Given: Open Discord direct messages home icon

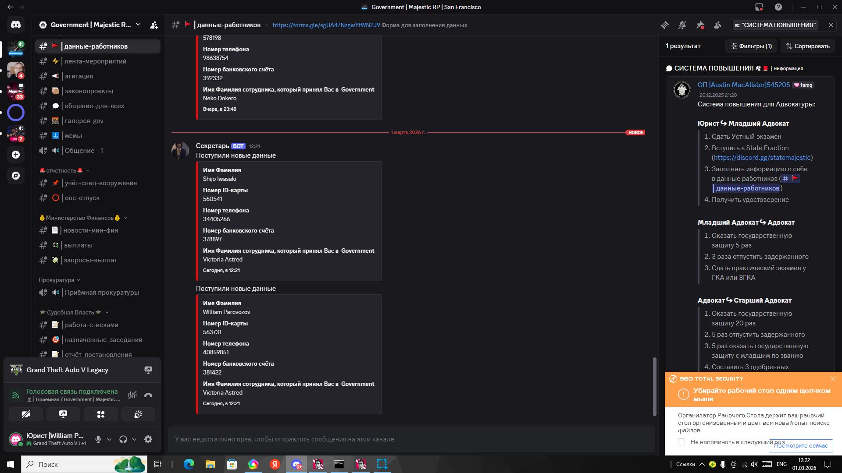Looking at the screenshot, I should 16,25.
